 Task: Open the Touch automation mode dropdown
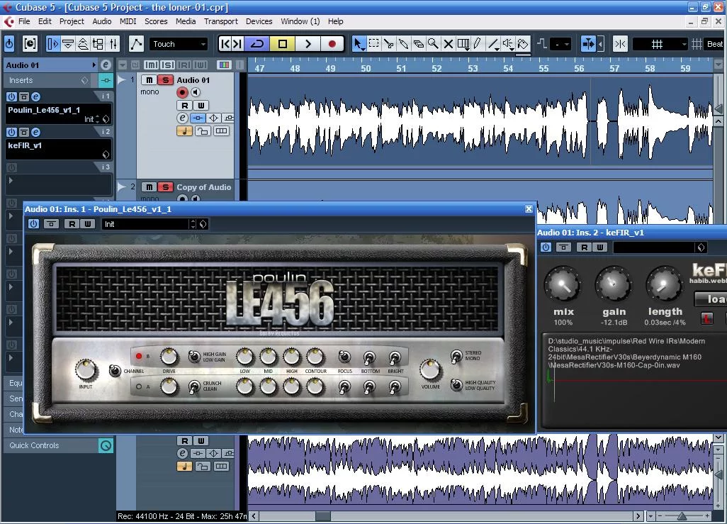coord(179,44)
